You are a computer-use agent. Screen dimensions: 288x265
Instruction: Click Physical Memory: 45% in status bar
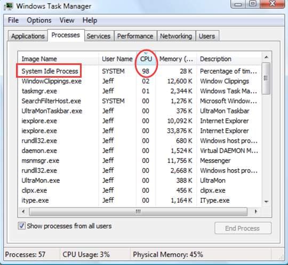click(168, 254)
